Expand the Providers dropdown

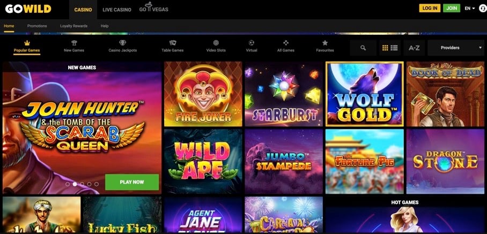[456, 48]
